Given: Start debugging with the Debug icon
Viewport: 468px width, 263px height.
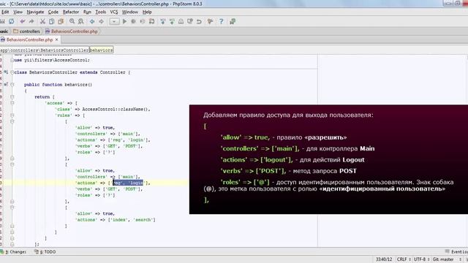Looking at the screenshot, I should tap(133, 21).
